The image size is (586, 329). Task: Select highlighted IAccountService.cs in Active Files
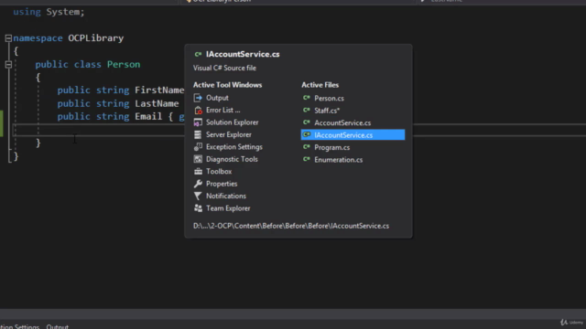click(x=353, y=134)
